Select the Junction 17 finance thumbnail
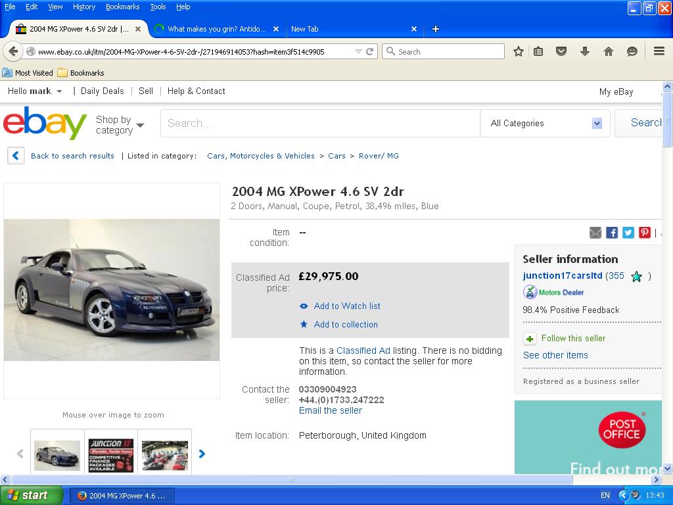This screenshot has width=673, height=505. coord(111,455)
